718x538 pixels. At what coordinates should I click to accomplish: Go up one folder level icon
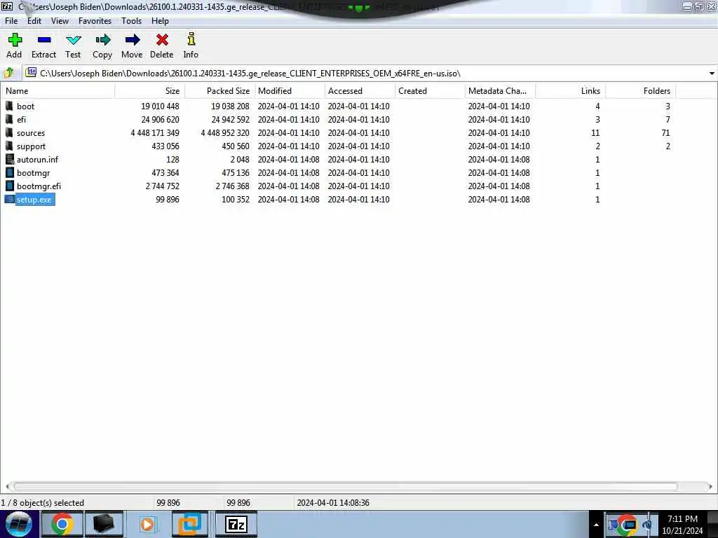(8, 73)
